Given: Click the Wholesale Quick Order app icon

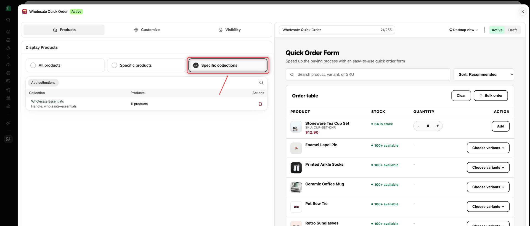Looking at the screenshot, I should (25, 12).
